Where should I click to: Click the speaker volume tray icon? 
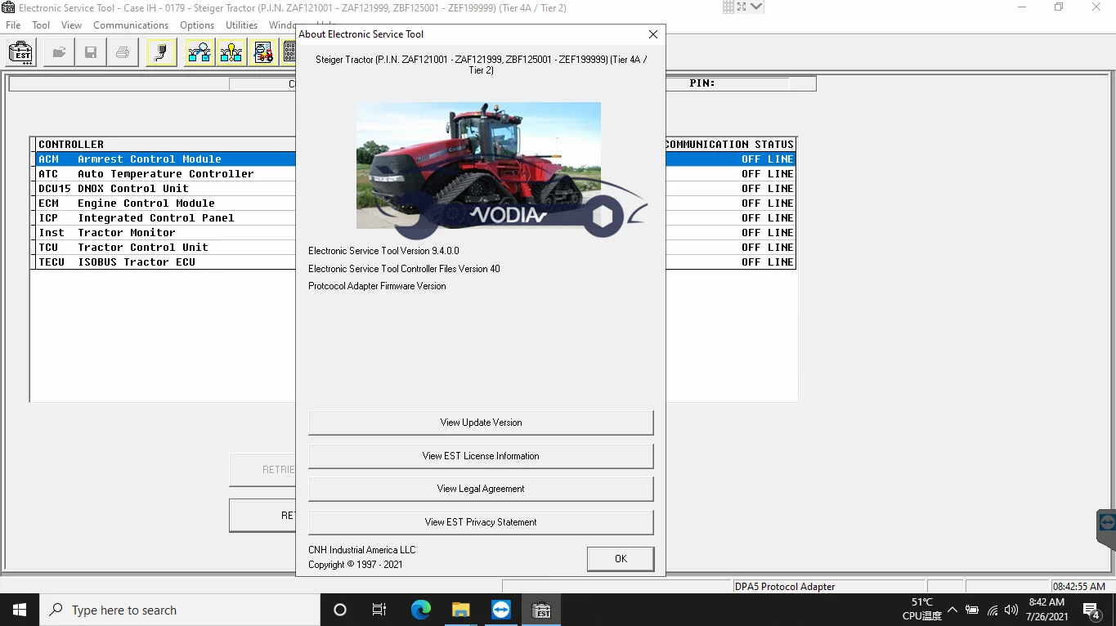click(x=1012, y=610)
